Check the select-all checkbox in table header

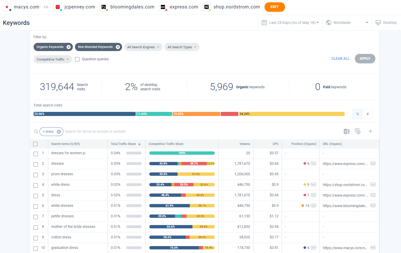point(35,144)
